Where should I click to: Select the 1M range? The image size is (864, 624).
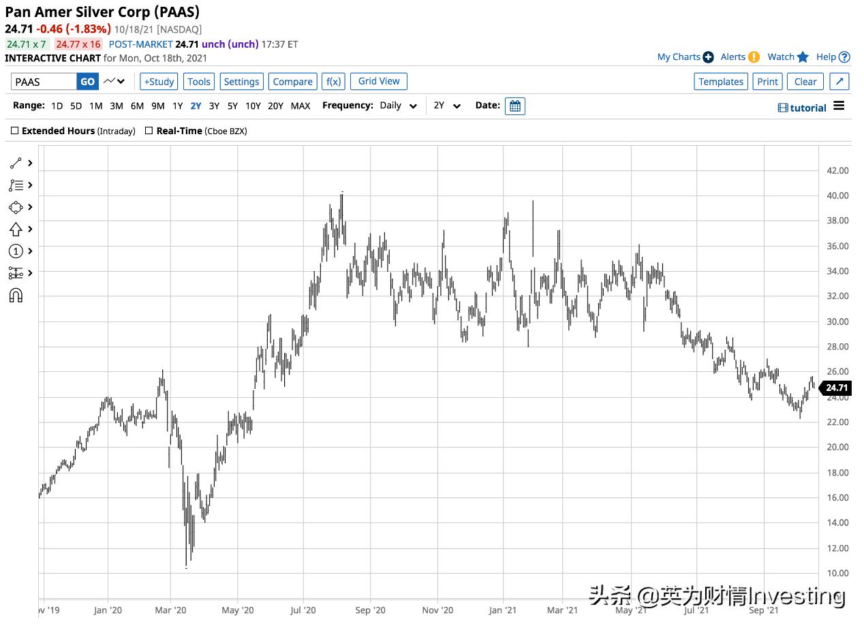point(95,106)
